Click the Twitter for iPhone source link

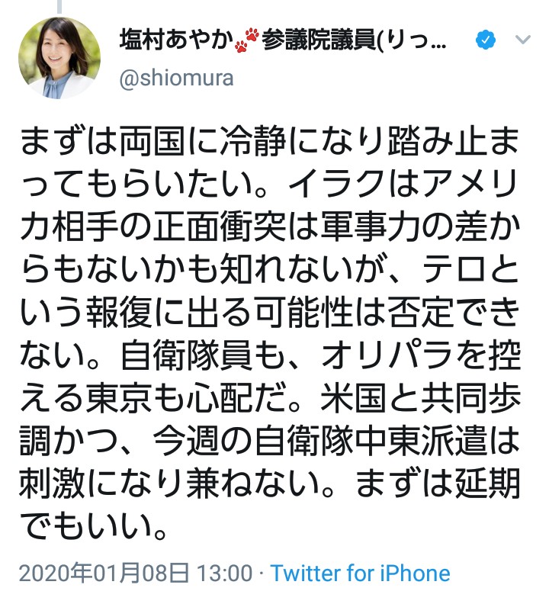[x=360, y=573]
